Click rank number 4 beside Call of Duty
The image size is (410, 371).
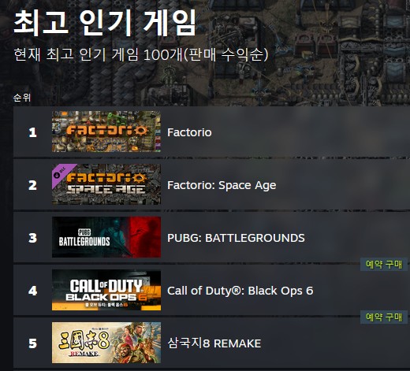(32, 291)
